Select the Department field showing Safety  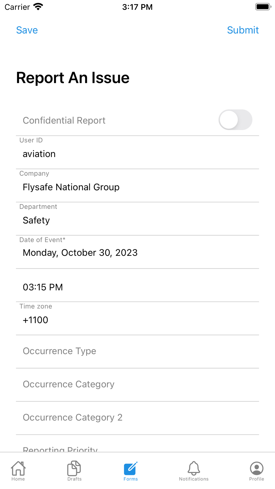coord(137,220)
